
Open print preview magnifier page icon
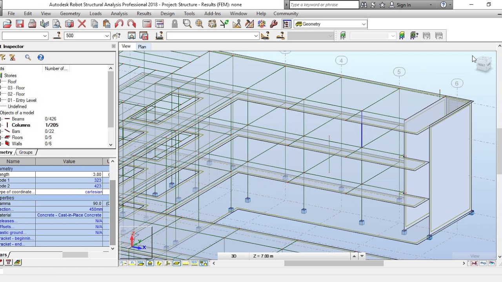click(x=57, y=24)
